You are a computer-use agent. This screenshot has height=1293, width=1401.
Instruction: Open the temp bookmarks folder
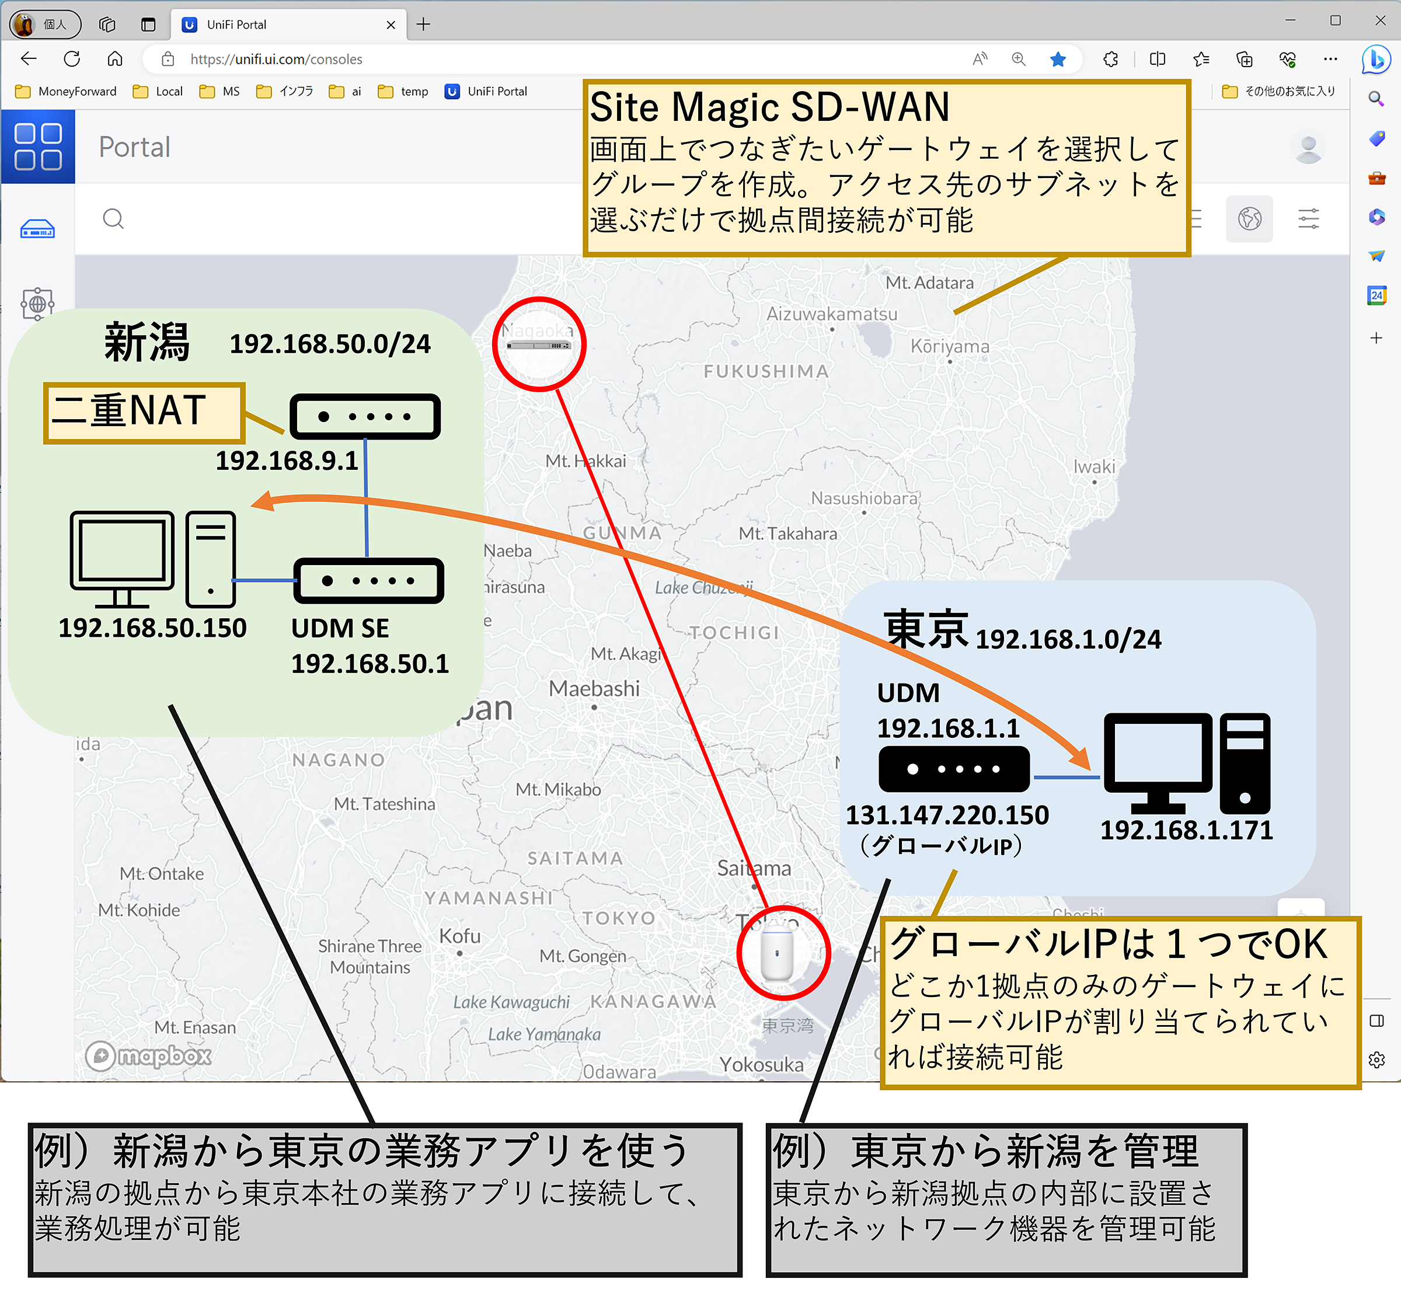403,92
